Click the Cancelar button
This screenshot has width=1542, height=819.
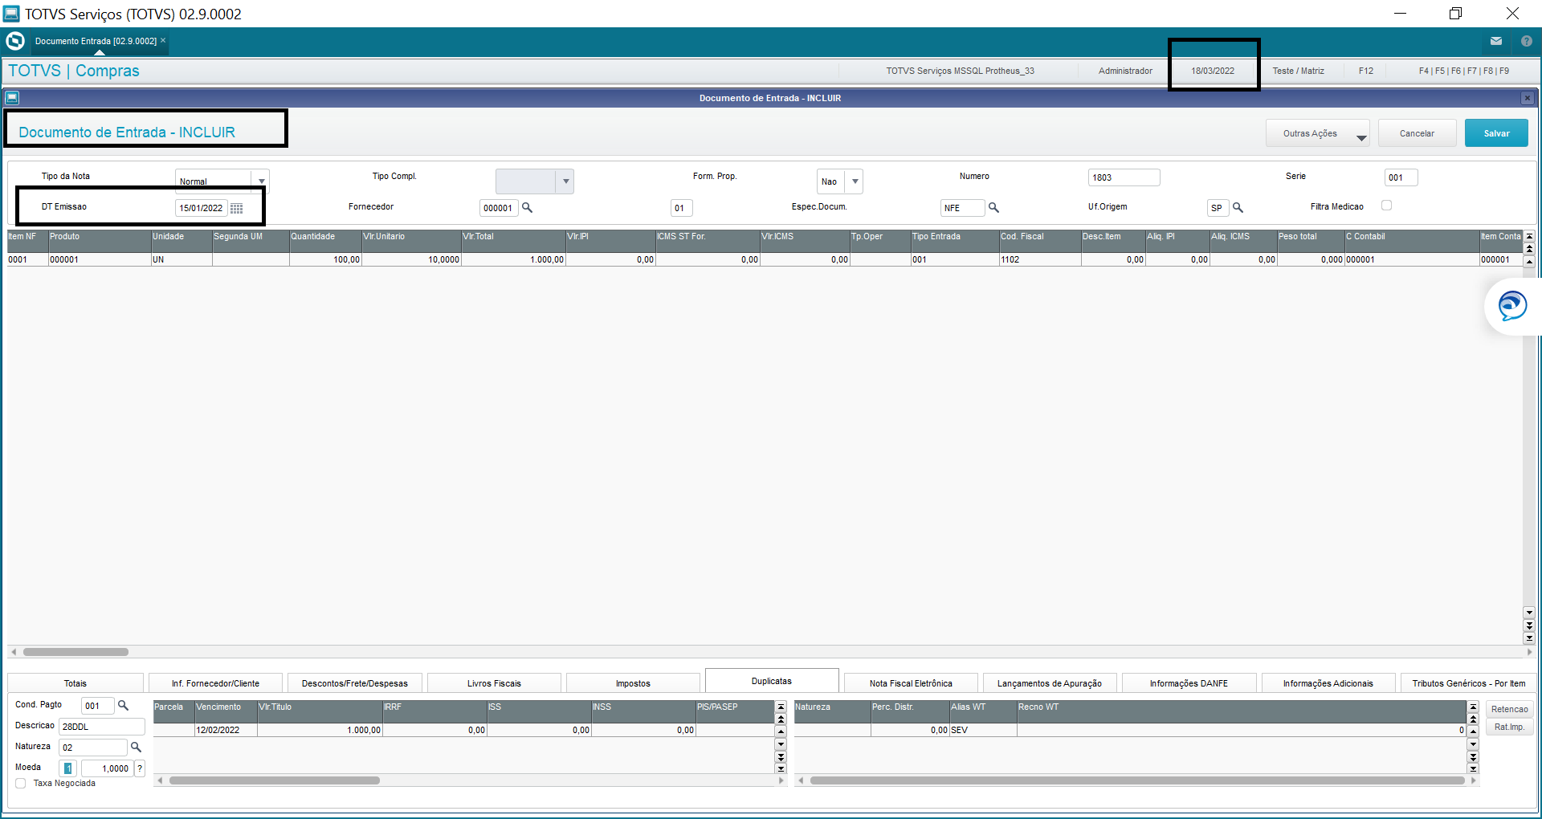point(1417,133)
